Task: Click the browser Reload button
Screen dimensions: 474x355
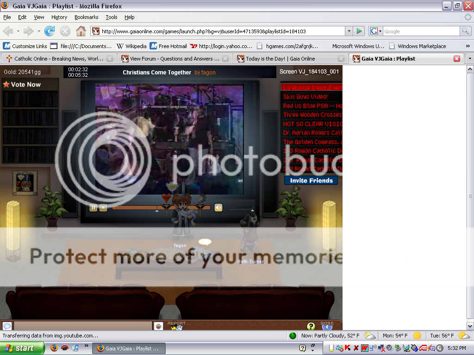Action: tap(50, 31)
